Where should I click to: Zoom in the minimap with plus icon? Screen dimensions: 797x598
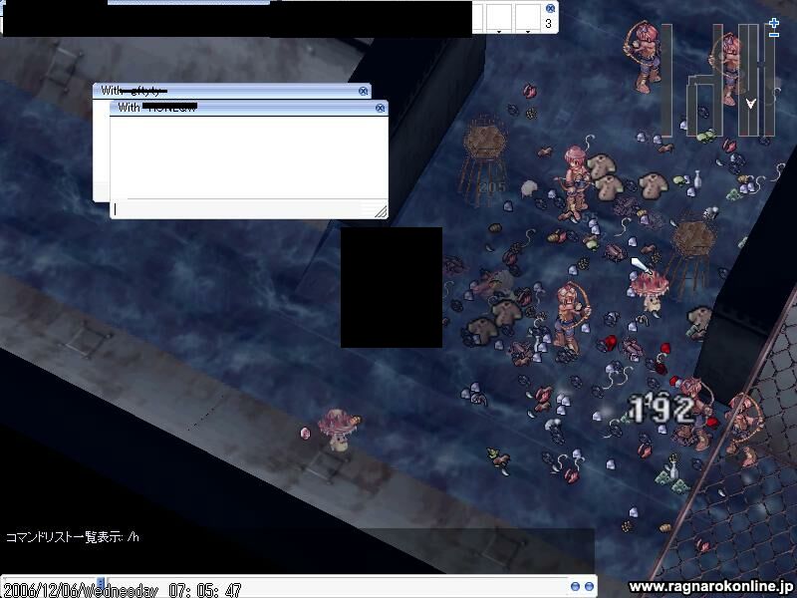pos(774,23)
